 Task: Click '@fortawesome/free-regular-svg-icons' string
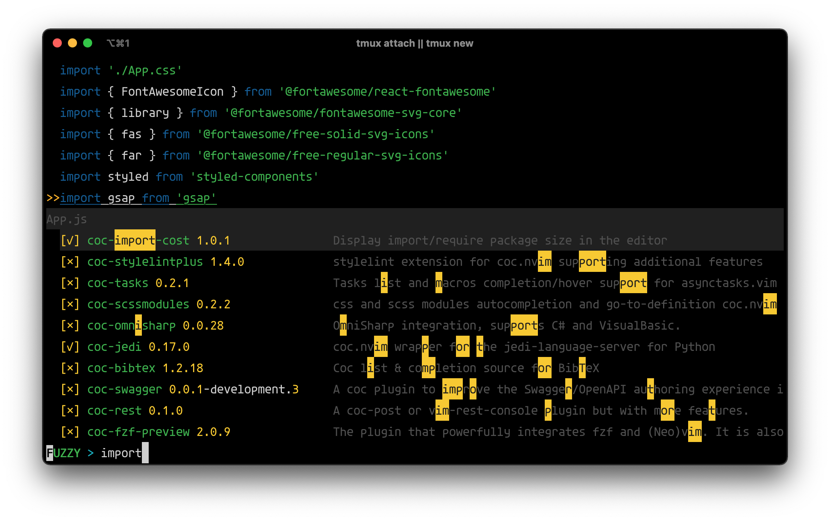322,155
